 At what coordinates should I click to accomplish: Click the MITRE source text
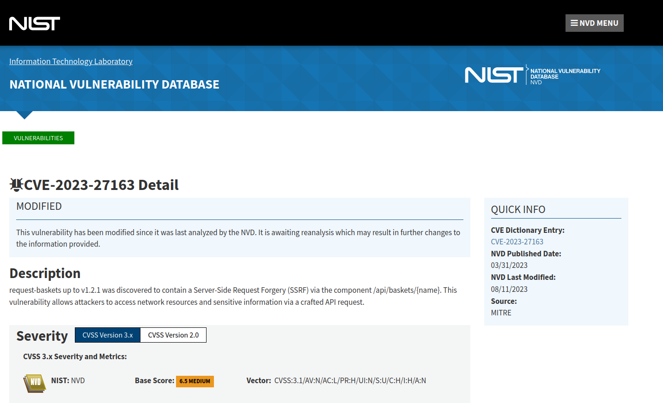[501, 313]
